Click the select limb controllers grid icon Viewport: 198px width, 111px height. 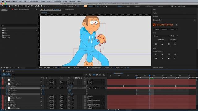[x=156, y=44]
